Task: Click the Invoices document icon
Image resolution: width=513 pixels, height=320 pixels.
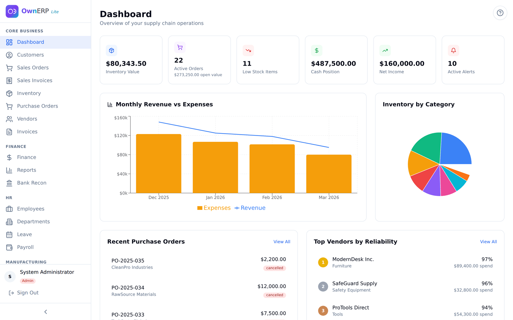Action: [x=9, y=132]
